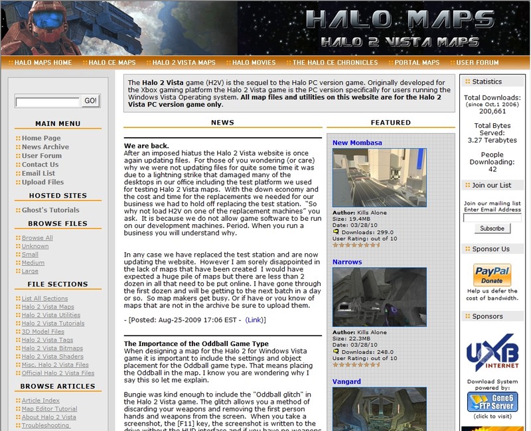The width and height of the screenshot is (531, 431).
Task: Open the UXB Internet sponsor logo
Action: (x=492, y=351)
